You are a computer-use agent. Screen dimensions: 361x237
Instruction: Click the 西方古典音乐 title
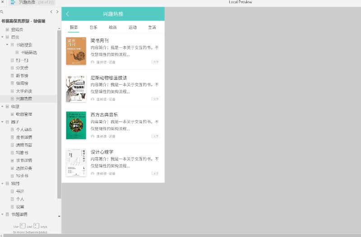coord(104,115)
